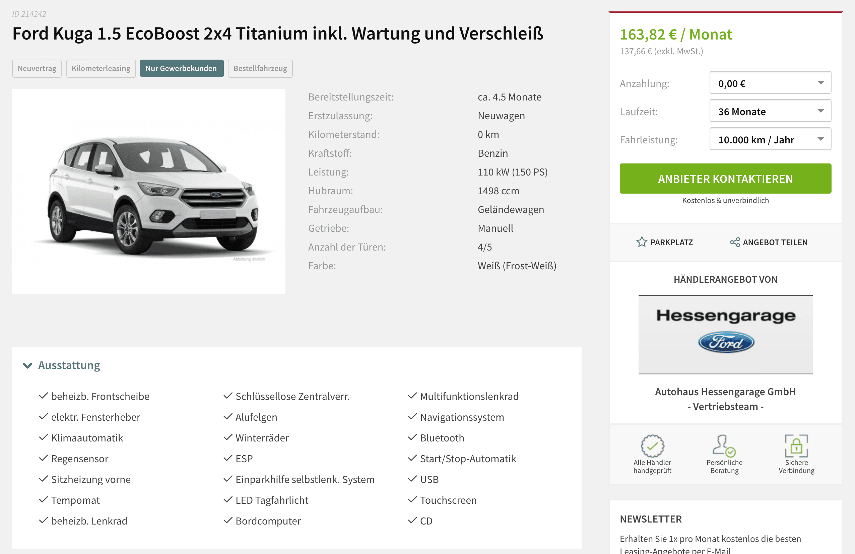Click the Angebot teilen share icon
The image size is (855, 554).
[x=735, y=242]
